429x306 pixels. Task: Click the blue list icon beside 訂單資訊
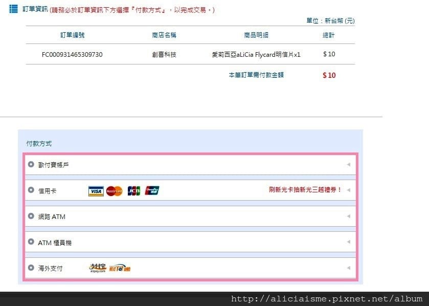13,9
